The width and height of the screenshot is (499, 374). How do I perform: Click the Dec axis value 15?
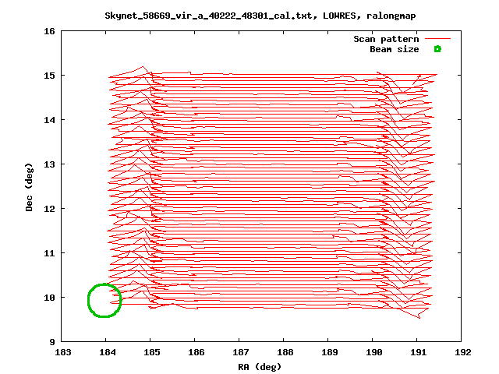coord(49,76)
